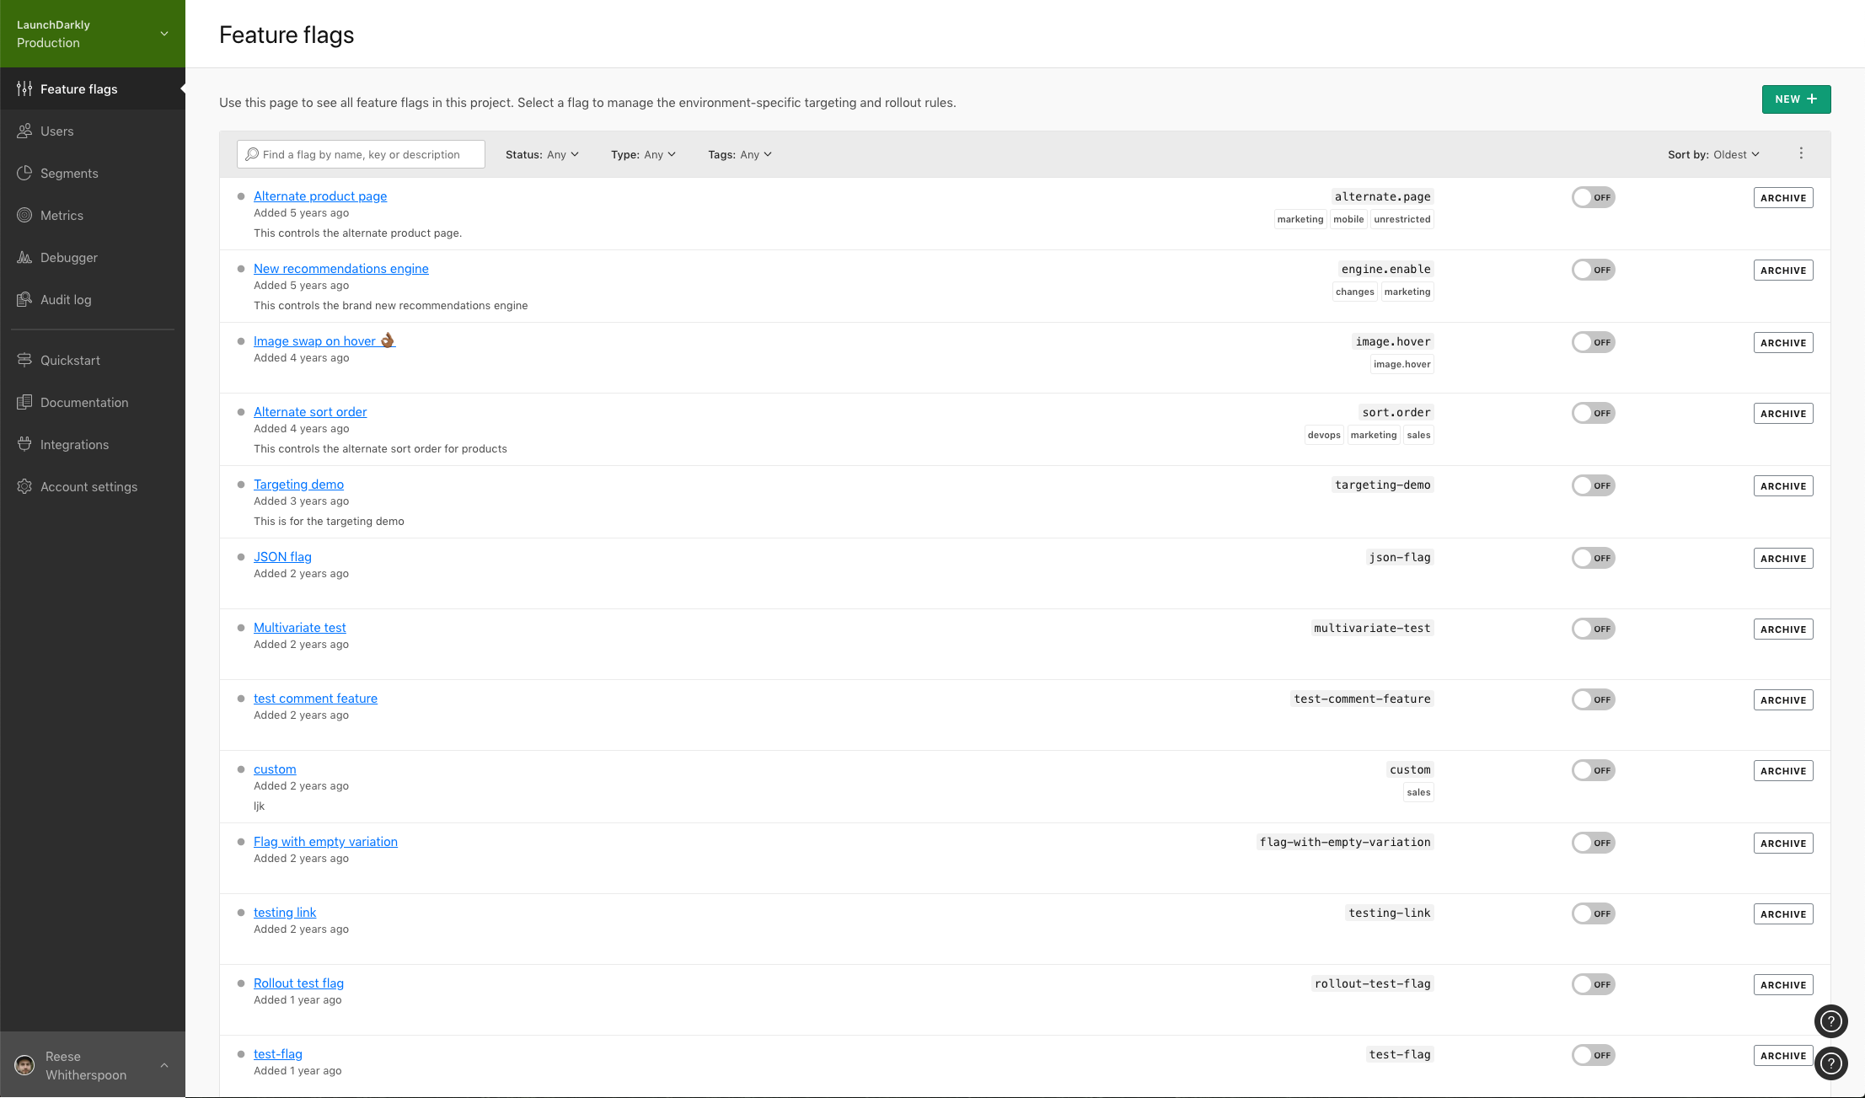Click the Audit log icon in the sidebar
1865x1098 pixels.
[24, 299]
